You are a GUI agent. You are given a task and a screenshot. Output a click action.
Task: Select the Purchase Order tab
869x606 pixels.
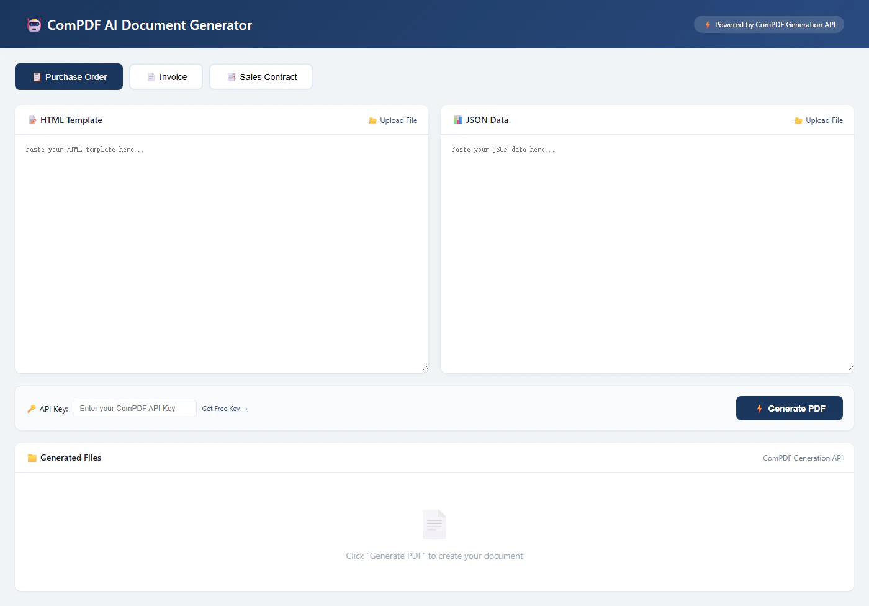click(69, 77)
